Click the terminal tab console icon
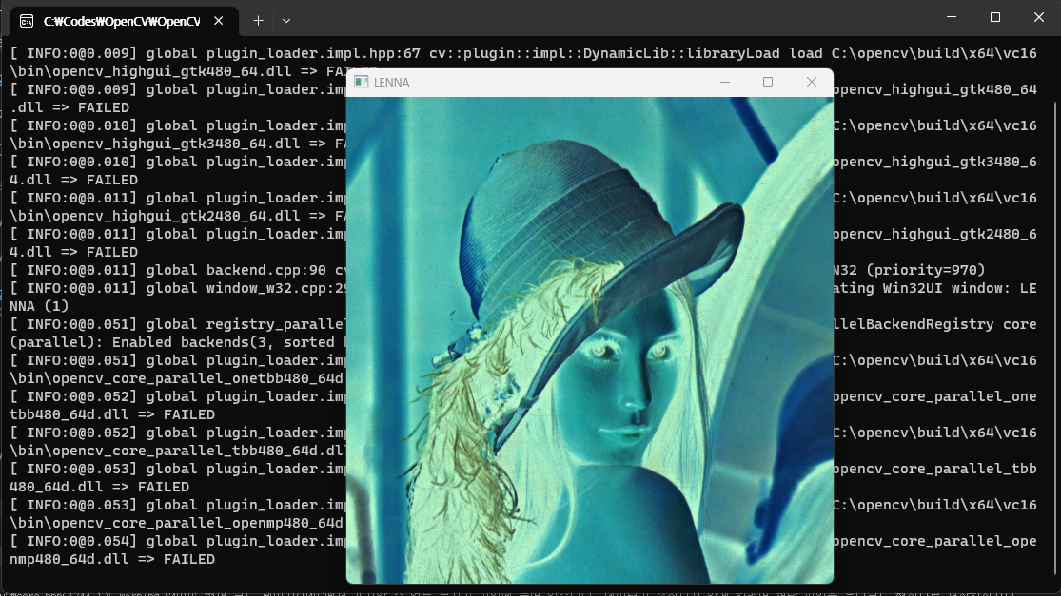Screen dimensions: 1061x596 point(27,21)
